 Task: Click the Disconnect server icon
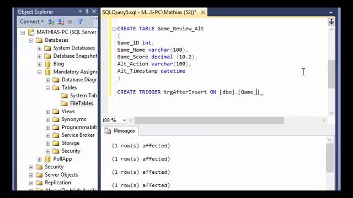[x=61, y=22]
